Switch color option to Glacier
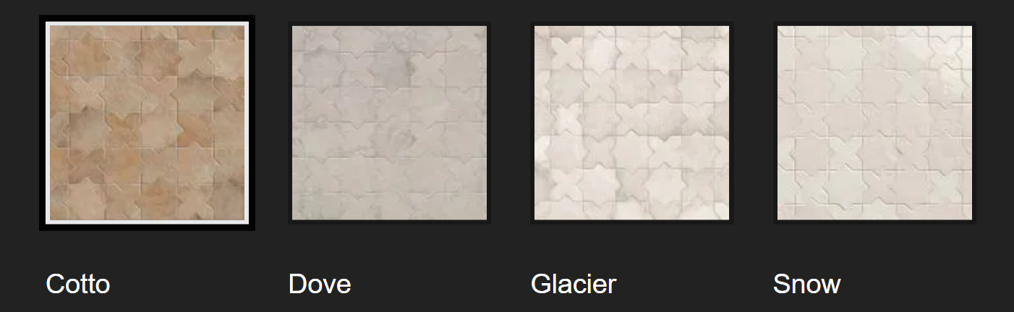This screenshot has height=312, width=1014. 631,123
